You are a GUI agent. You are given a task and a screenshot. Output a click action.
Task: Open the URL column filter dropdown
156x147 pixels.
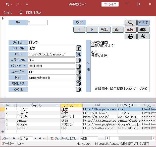[115, 106]
